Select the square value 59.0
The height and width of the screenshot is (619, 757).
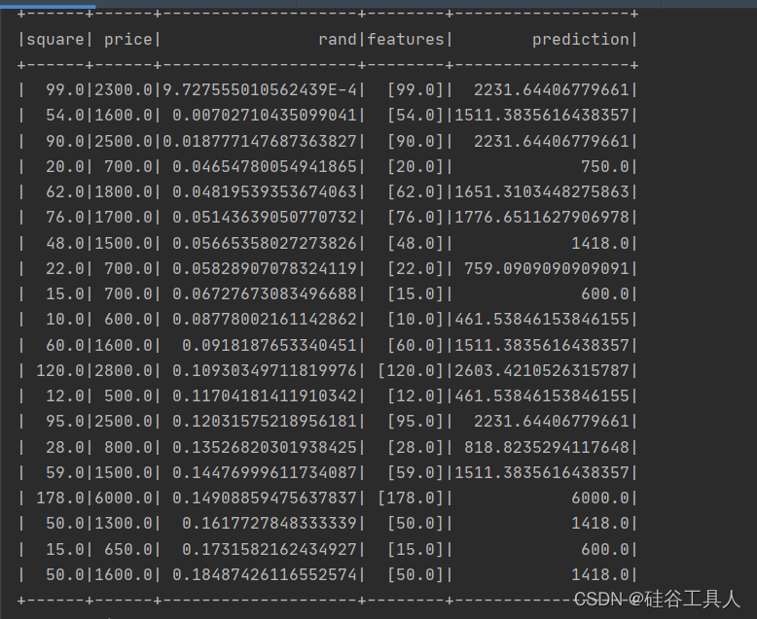tap(65, 472)
